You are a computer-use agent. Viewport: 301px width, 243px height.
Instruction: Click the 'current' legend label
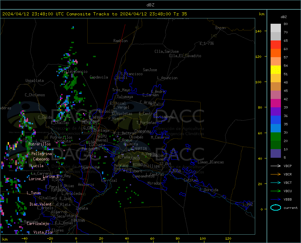tap(291, 208)
